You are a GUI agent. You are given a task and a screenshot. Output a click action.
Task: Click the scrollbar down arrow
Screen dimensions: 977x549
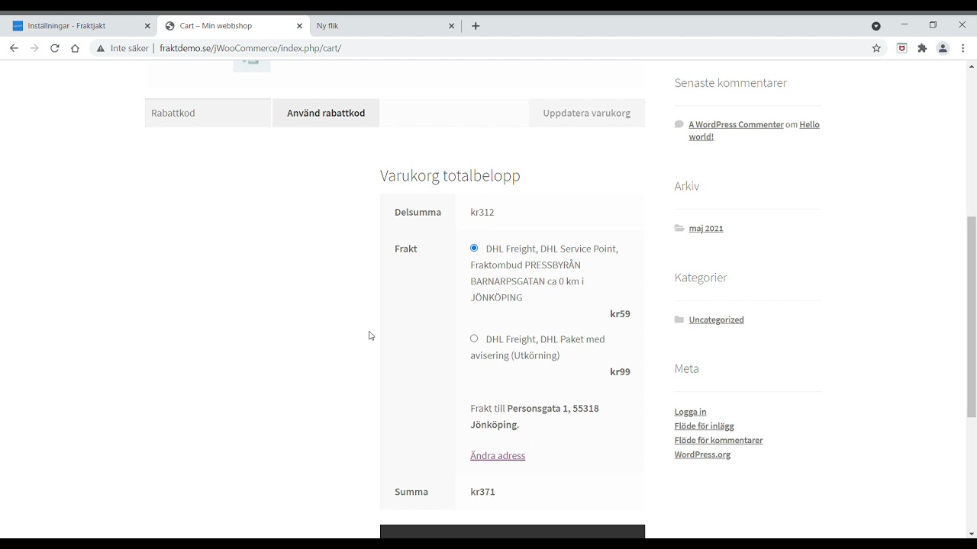(x=972, y=534)
